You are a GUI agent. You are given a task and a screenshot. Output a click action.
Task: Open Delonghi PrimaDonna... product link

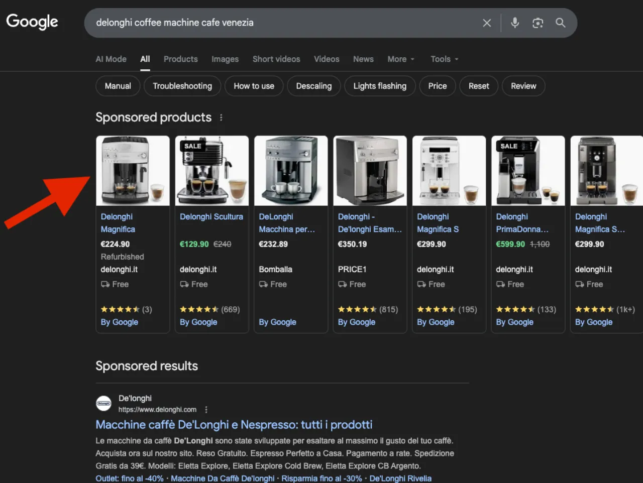pyautogui.click(x=522, y=223)
